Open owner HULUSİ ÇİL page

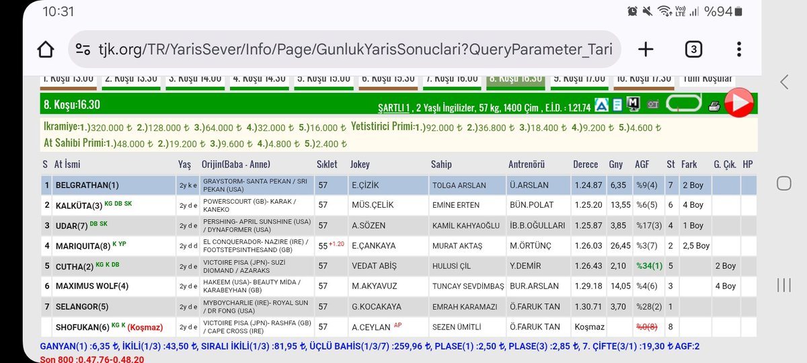451,266
